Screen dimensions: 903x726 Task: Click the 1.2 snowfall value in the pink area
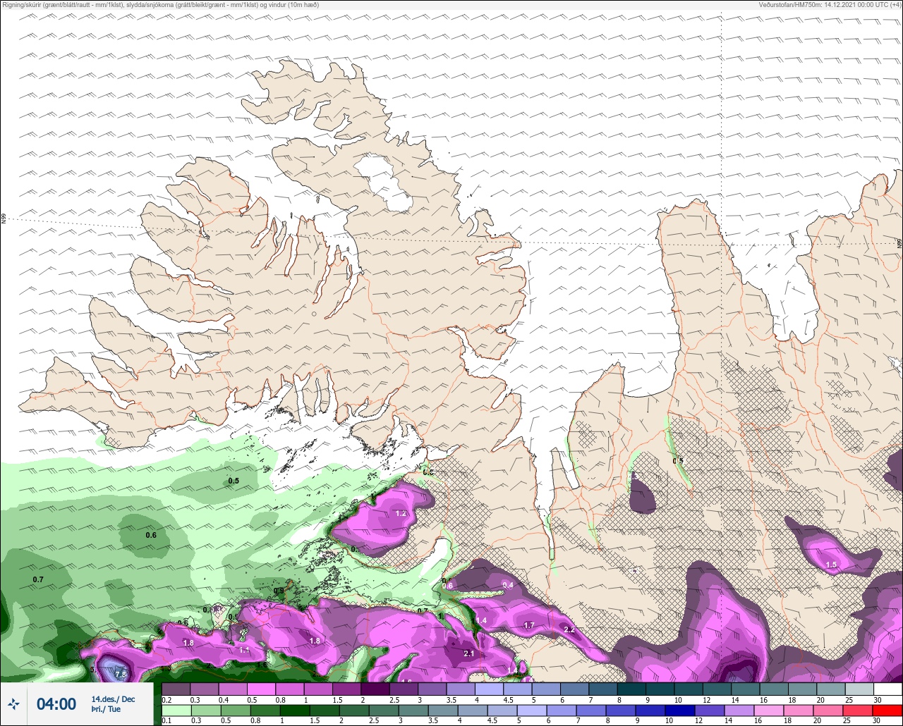coord(401,513)
